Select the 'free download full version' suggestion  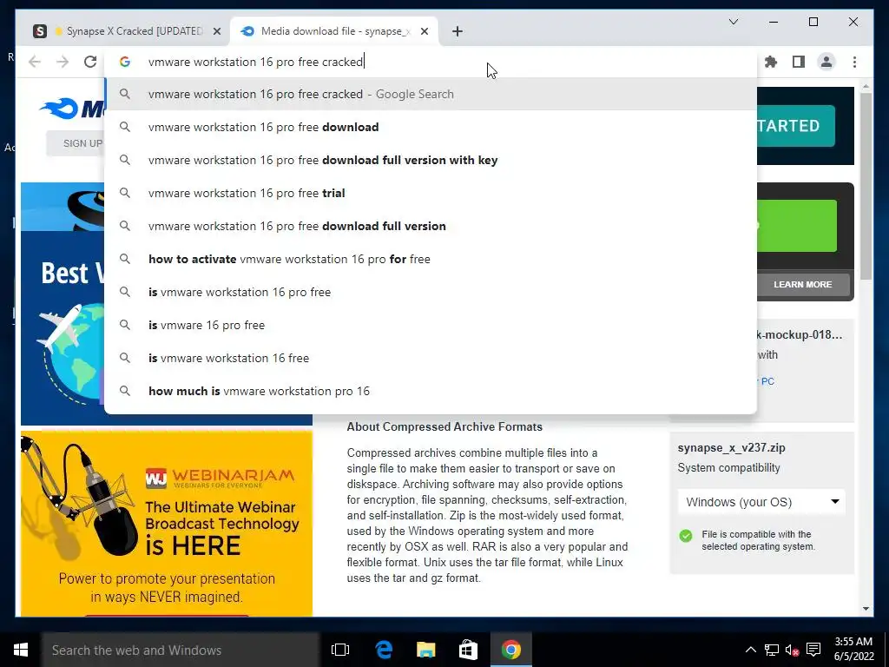pyautogui.click(x=431, y=226)
